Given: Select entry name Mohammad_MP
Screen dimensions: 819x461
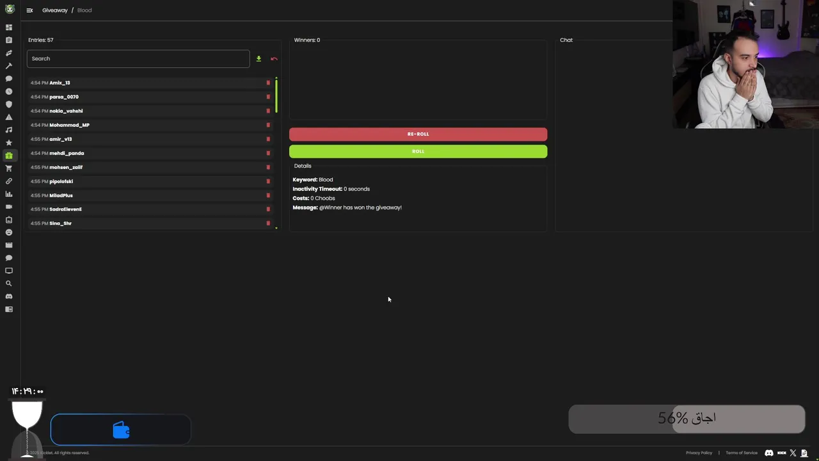Looking at the screenshot, I should coord(69,125).
